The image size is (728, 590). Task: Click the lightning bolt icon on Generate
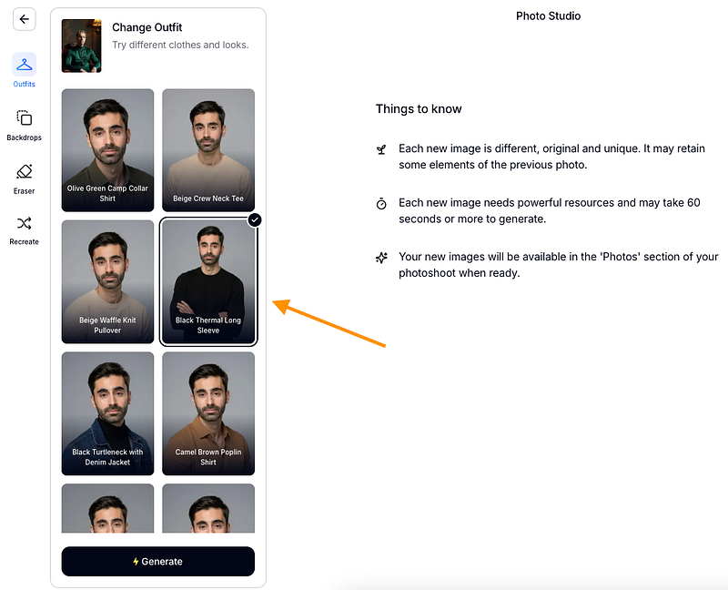pyautogui.click(x=136, y=561)
